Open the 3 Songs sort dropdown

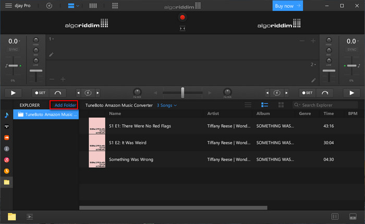pyautogui.click(x=167, y=105)
